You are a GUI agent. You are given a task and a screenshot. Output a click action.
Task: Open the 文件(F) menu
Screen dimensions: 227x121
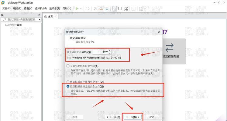[x=6, y=8]
